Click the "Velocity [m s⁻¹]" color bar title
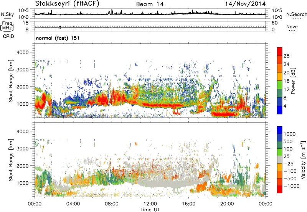The width and height of the screenshot is (307, 212). pos(303,160)
